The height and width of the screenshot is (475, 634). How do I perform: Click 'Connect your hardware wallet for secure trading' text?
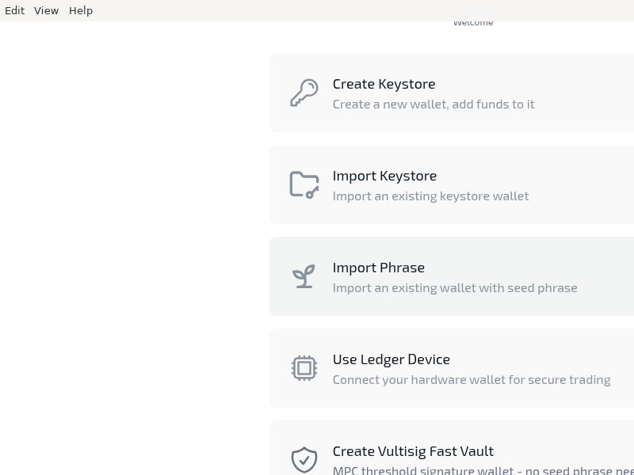472,380
